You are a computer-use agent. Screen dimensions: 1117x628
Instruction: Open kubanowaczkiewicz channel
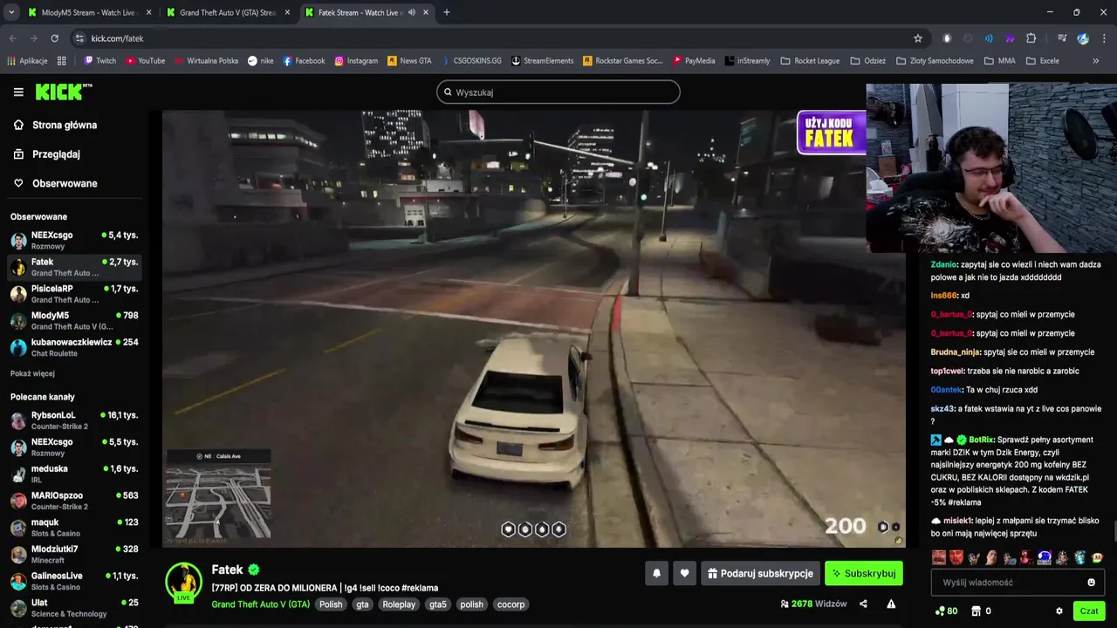click(x=74, y=347)
